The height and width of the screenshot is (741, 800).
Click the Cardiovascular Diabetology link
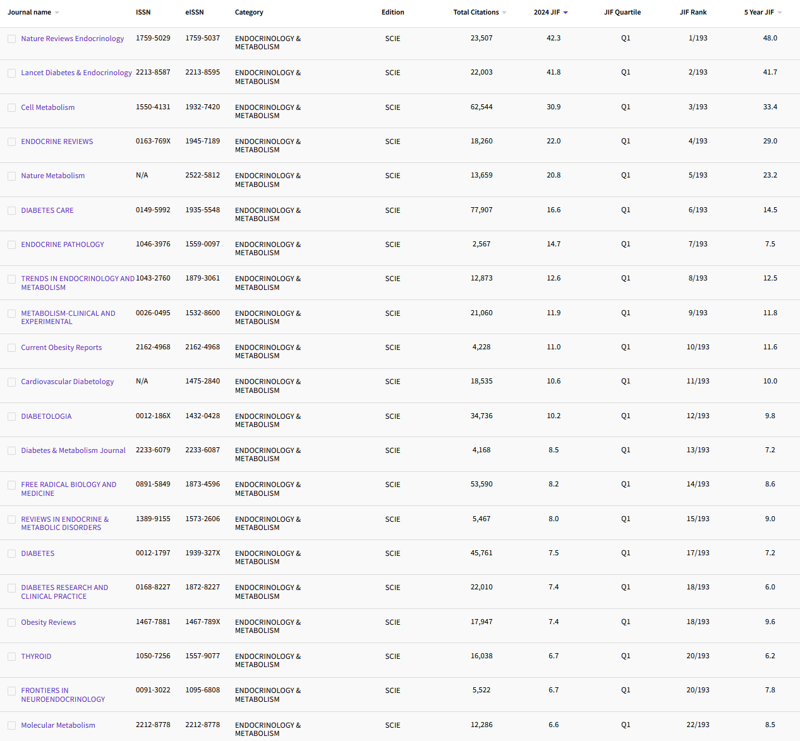[67, 382]
